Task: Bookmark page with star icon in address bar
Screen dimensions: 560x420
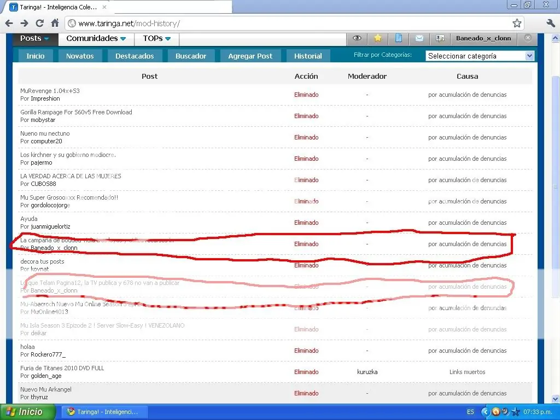Action: coord(516,24)
